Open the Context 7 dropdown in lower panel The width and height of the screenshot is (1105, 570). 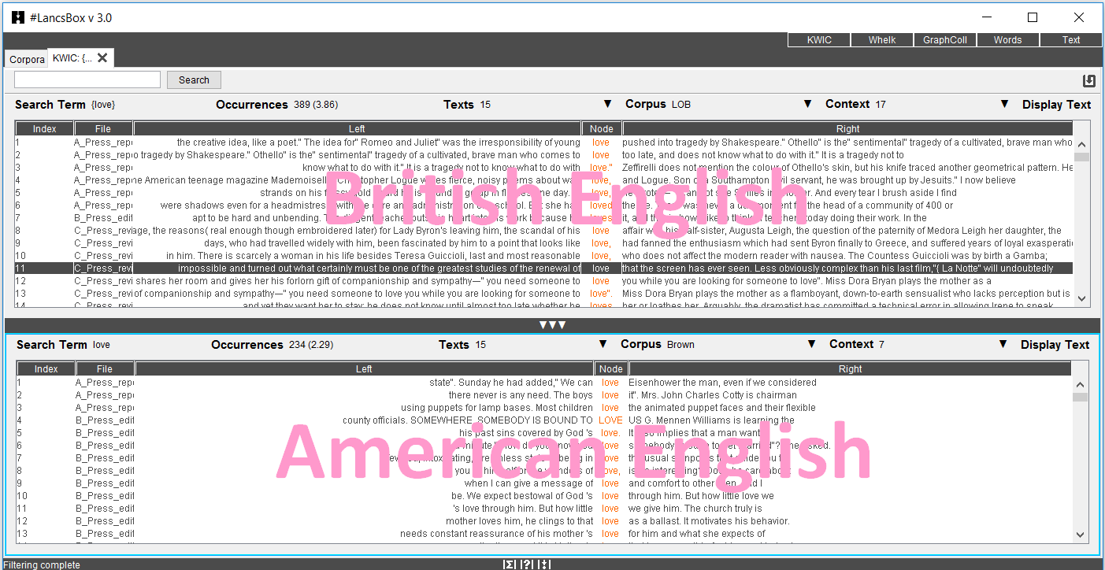(1003, 345)
